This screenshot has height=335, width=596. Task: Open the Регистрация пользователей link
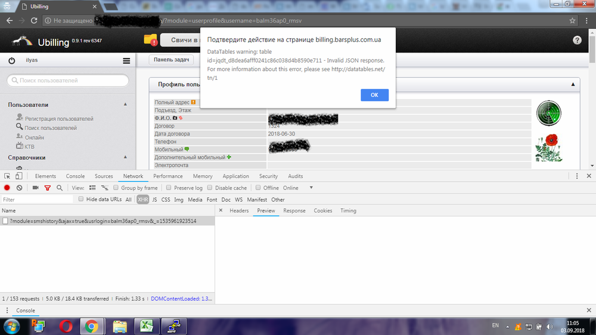(x=58, y=119)
